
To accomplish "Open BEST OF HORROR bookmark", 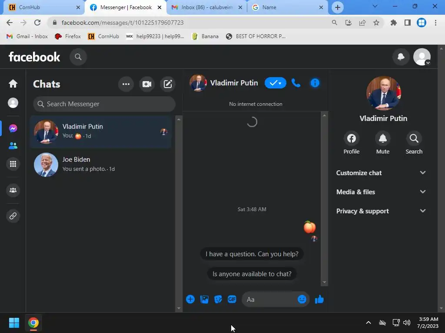I will tap(256, 36).
